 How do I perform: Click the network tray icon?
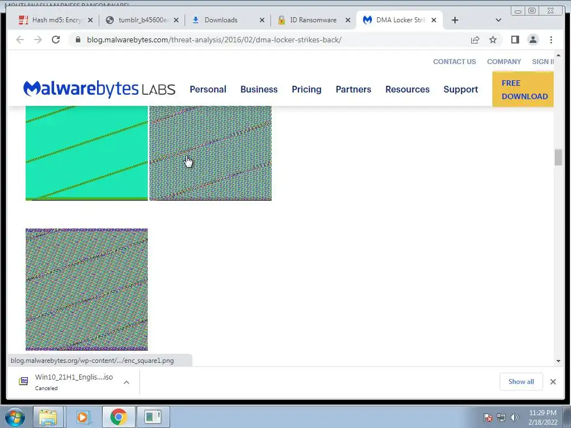[501, 417]
